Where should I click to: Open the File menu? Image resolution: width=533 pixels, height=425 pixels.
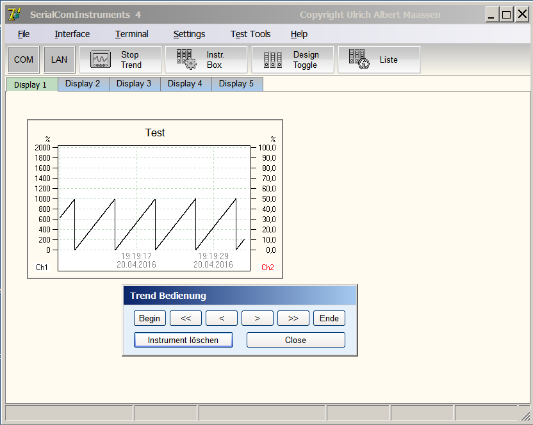point(24,34)
